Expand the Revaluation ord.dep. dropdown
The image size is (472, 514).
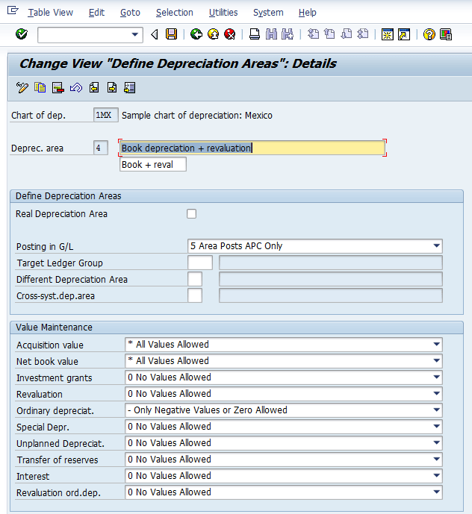click(x=436, y=492)
